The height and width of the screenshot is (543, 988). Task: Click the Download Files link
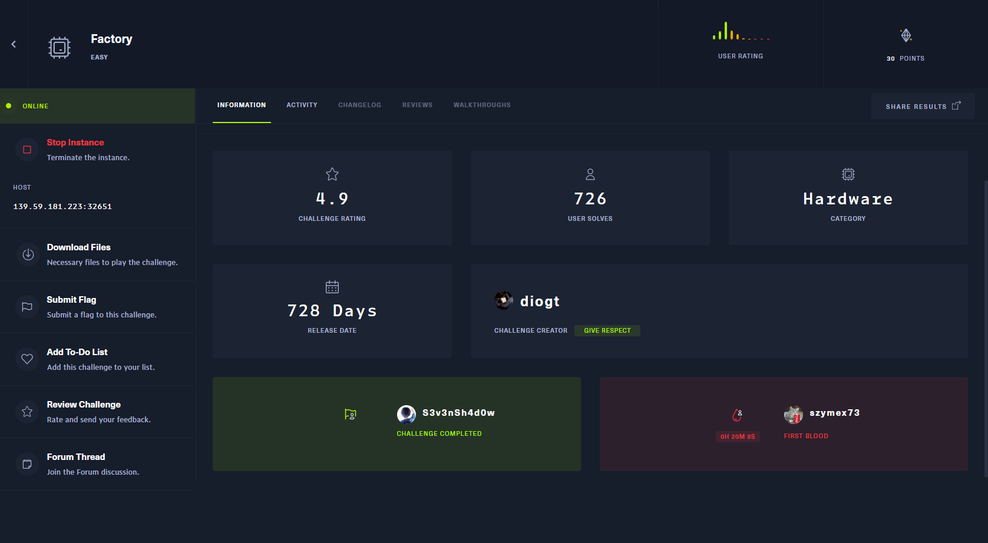[79, 247]
